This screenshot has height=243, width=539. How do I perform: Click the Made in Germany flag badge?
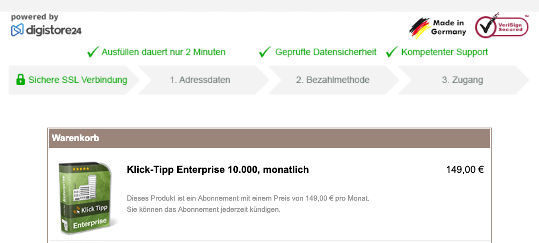438,28
